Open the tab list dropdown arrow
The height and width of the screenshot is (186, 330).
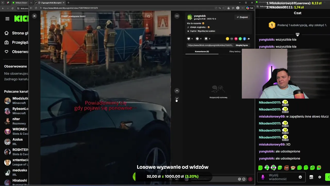[31, 3]
